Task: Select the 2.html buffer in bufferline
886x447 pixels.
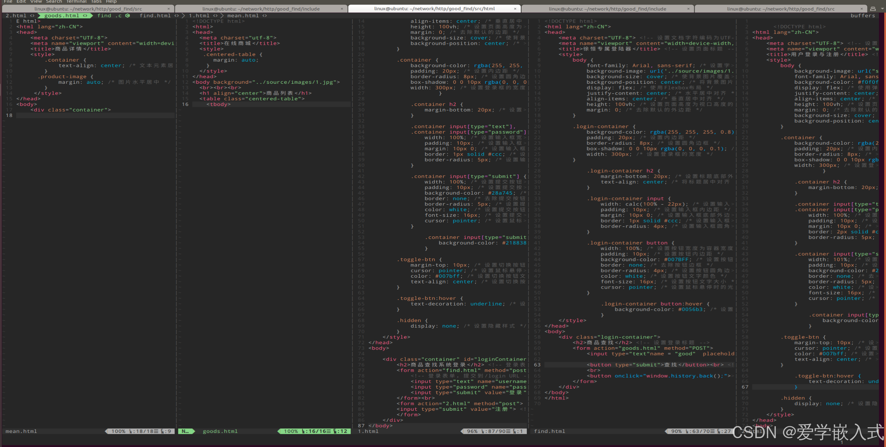Action: (x=16, y=15)
